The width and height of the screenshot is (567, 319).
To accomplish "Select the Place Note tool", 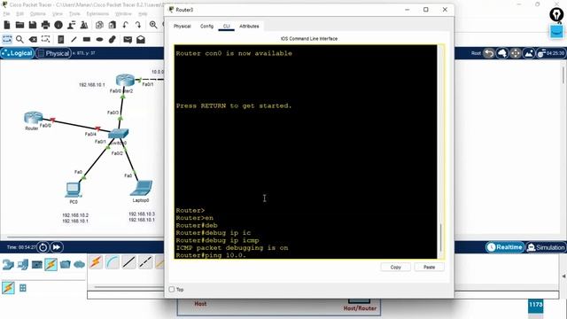I will [x=61, y=39].
